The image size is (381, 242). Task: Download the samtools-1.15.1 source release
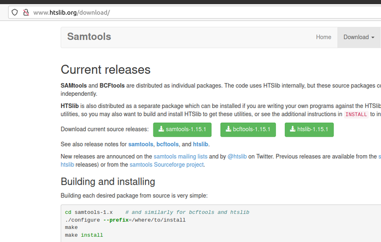coord(183,129)
